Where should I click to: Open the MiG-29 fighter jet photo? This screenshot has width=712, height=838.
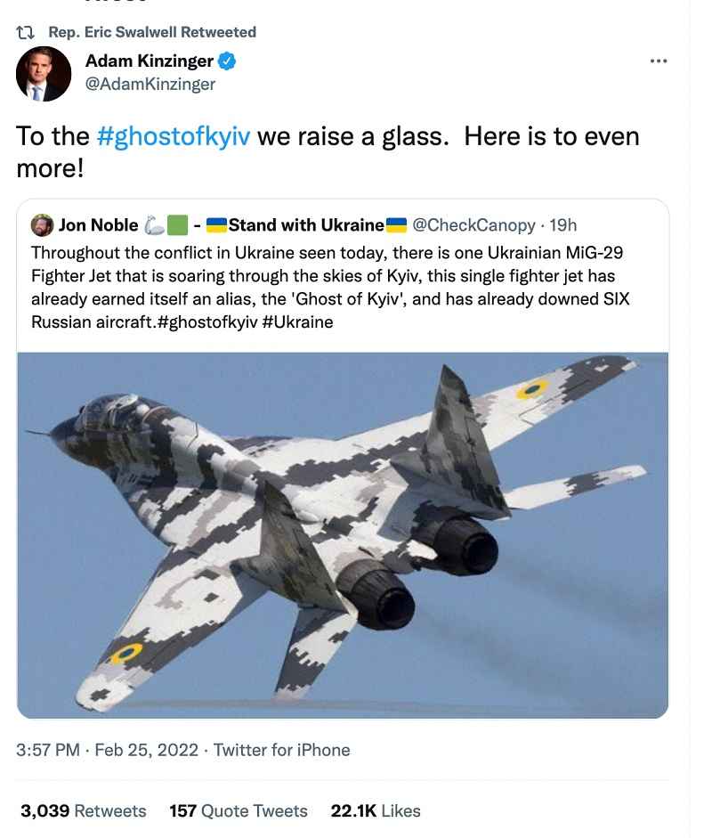click(343, 534)
